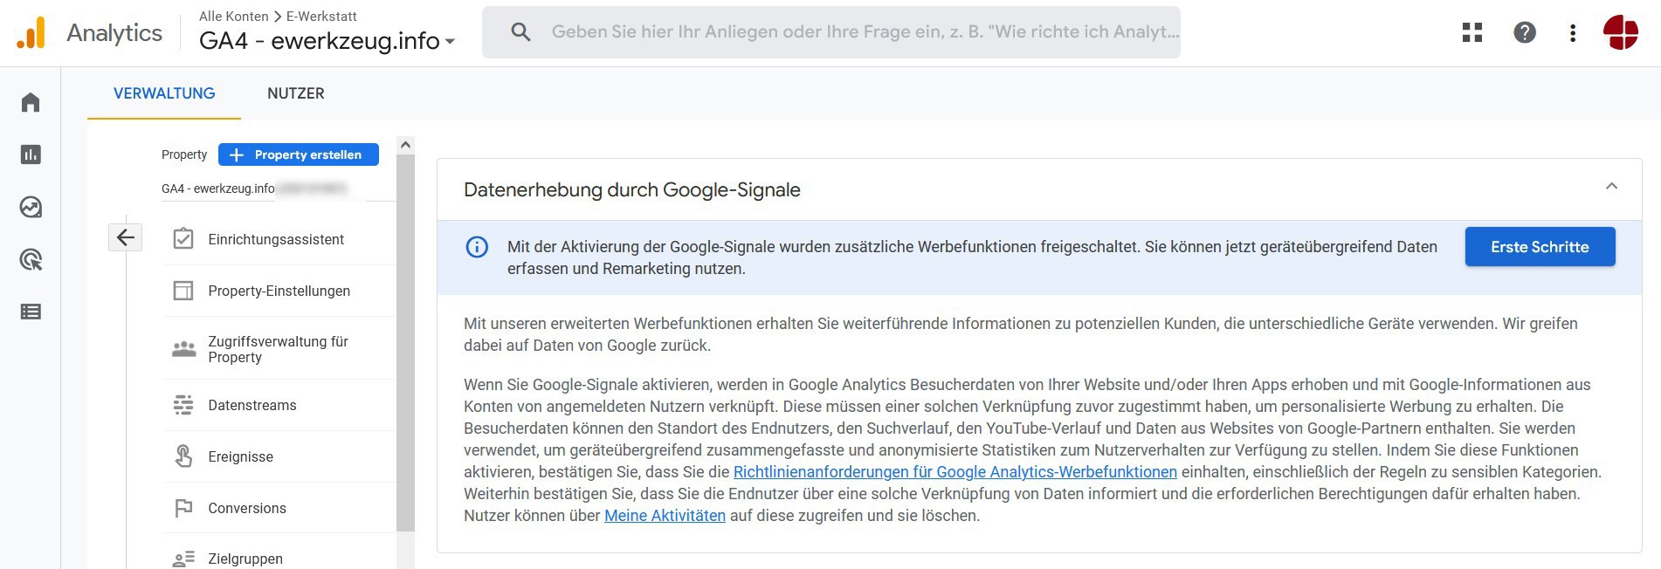1661x569 pixels.
Task: Open the Configure table icon in sidebar
Action: [x=31, y=312]
